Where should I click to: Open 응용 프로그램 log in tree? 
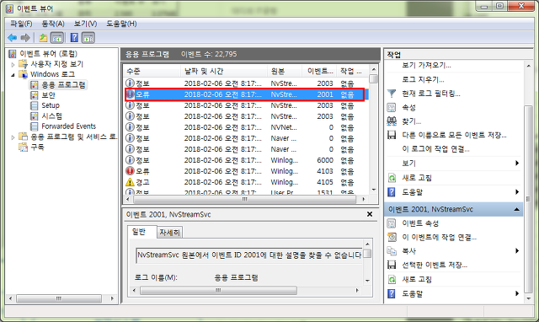(64, 84)
